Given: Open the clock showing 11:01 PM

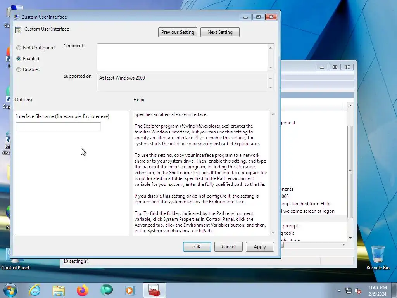Looking at the screenshot, I should [x=377, y=291].
